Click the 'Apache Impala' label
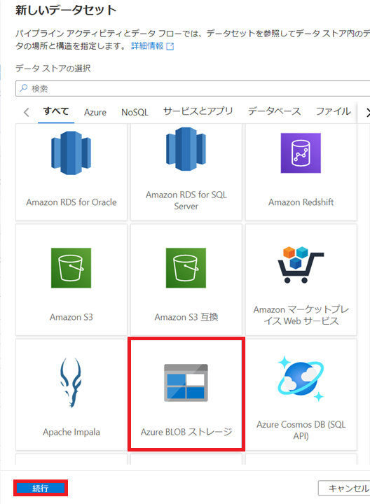The image size is (370, 504). point(71,432)
